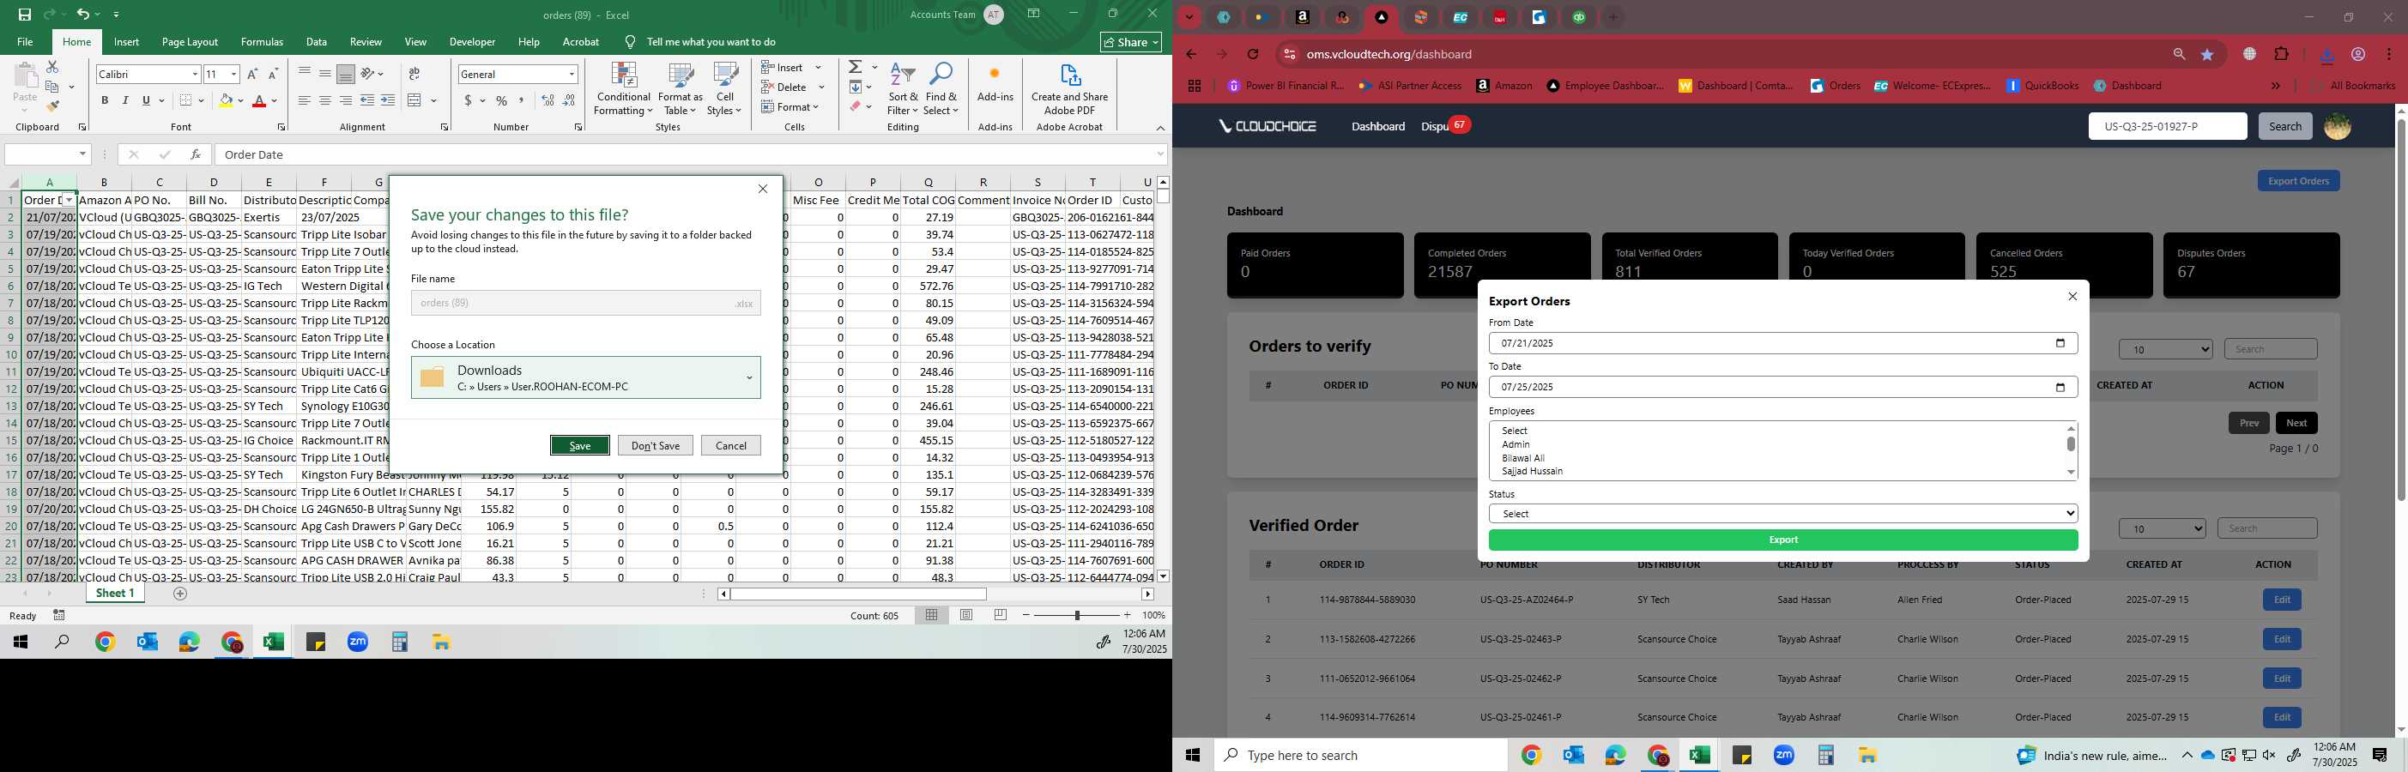The width and height of the screenshot is (2408, 772).
Task: Open Verified Order page-size dropdown
Action: [x=2163, y=529]
